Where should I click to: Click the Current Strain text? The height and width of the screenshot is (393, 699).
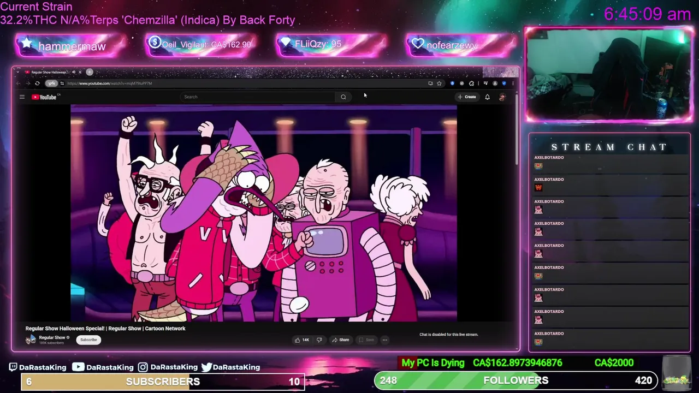(36, 7)
